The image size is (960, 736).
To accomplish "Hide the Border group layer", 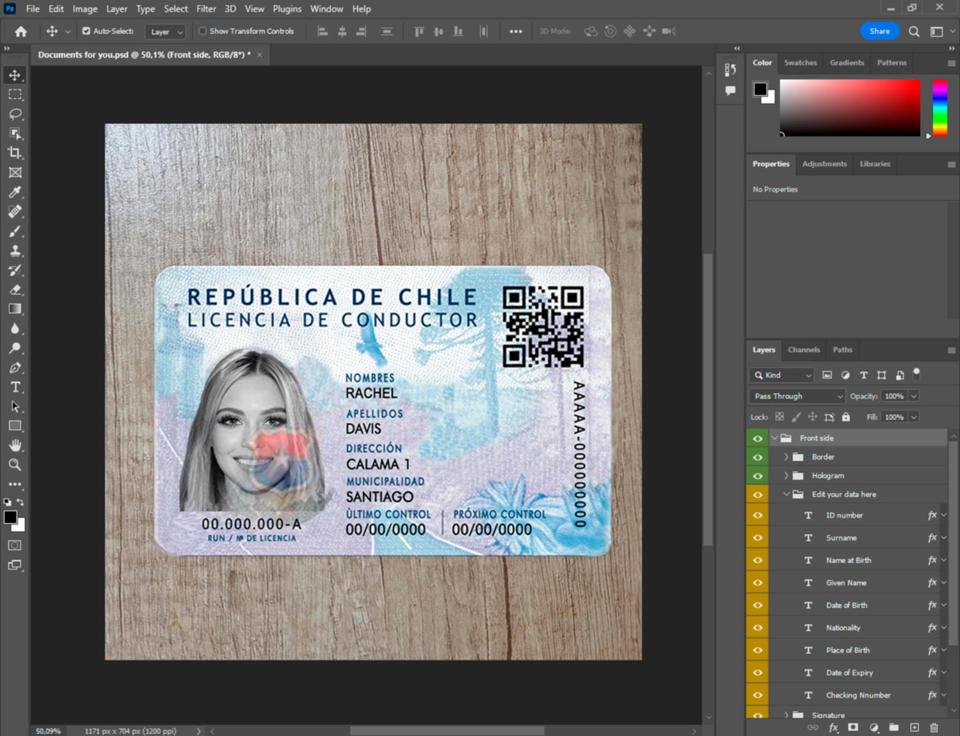I will tap(758, 457).
